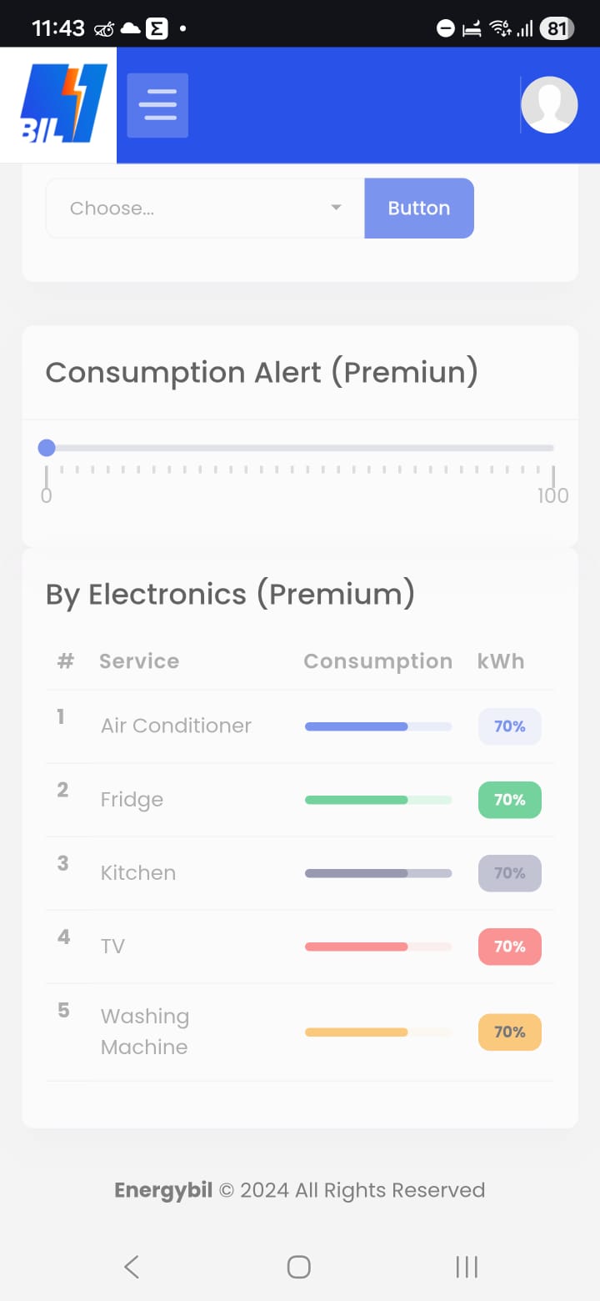Click the Consumption column header
Screen dimensions: 600x1301
pos(377,661)
